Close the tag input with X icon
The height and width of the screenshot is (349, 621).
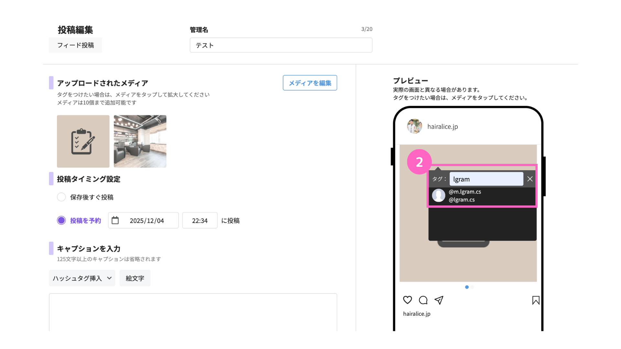pyautogui.click(x=530, y=179)
